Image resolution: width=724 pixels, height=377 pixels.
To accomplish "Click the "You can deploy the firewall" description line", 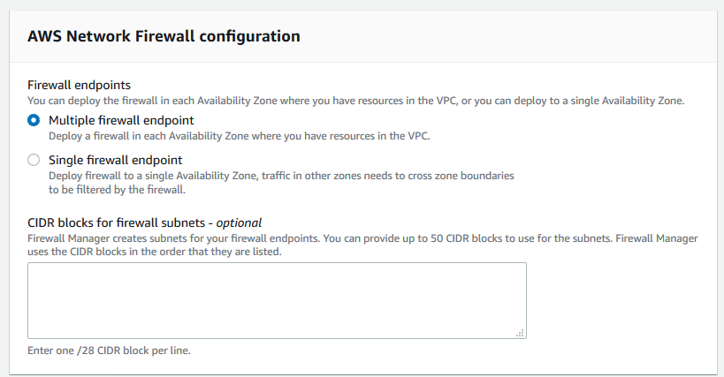I will click(x=355, y=101).
